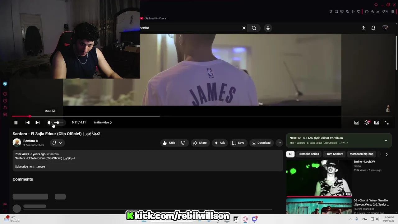Enter full screen mode
Viewport: 398px width, 224px height.
pyautogui.click(x=386, y=123)
